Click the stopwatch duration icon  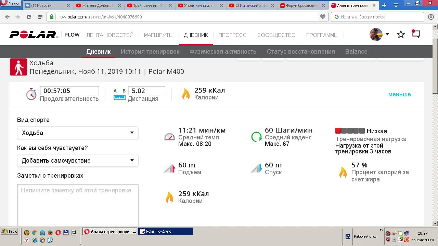31,94
